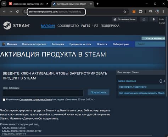Click the Ключи имеют следующий вид text
Screen dimensions: 168x137
pos(19,124)
